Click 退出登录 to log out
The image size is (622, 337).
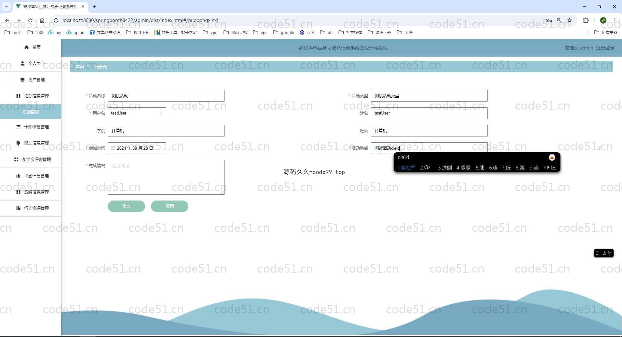click(605, 48)
